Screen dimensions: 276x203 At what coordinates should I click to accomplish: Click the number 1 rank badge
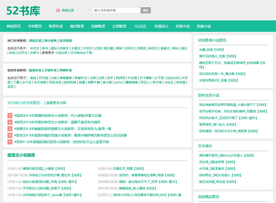10,115
